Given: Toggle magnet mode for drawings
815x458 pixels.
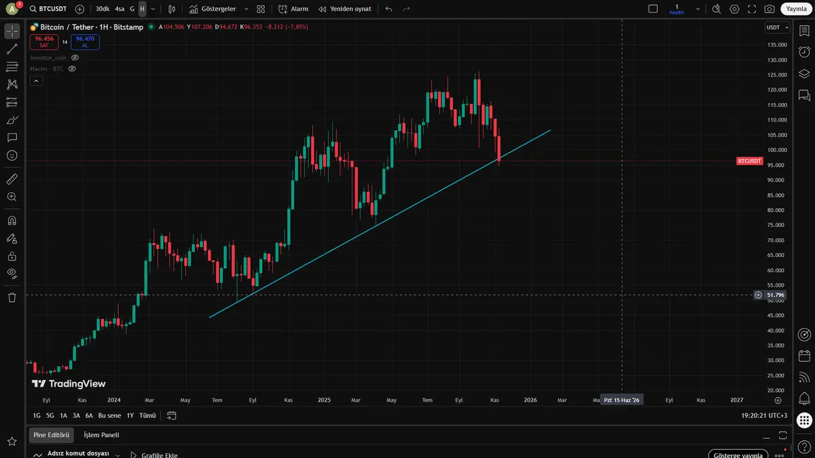Looking at the screenshot, I should click(x=12, y=221).
